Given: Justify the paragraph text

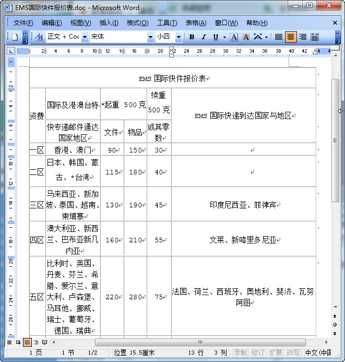Looking at the screenshot, I should [279, 37].
